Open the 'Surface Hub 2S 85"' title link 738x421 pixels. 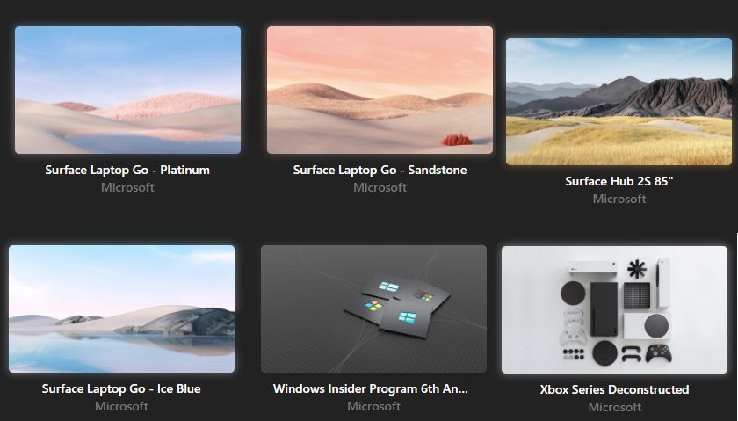click(x=619, y=181)
